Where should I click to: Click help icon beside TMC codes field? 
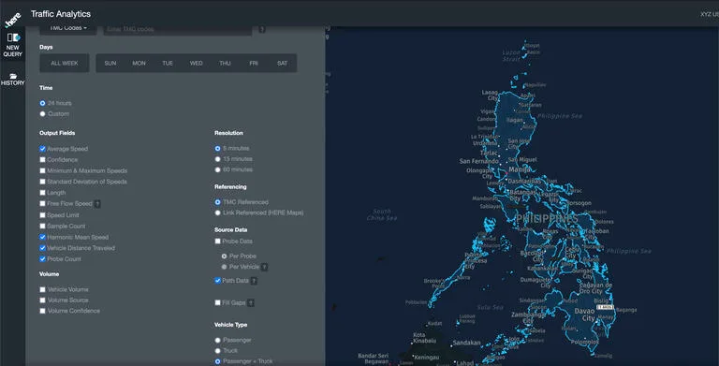pos(262,29)
